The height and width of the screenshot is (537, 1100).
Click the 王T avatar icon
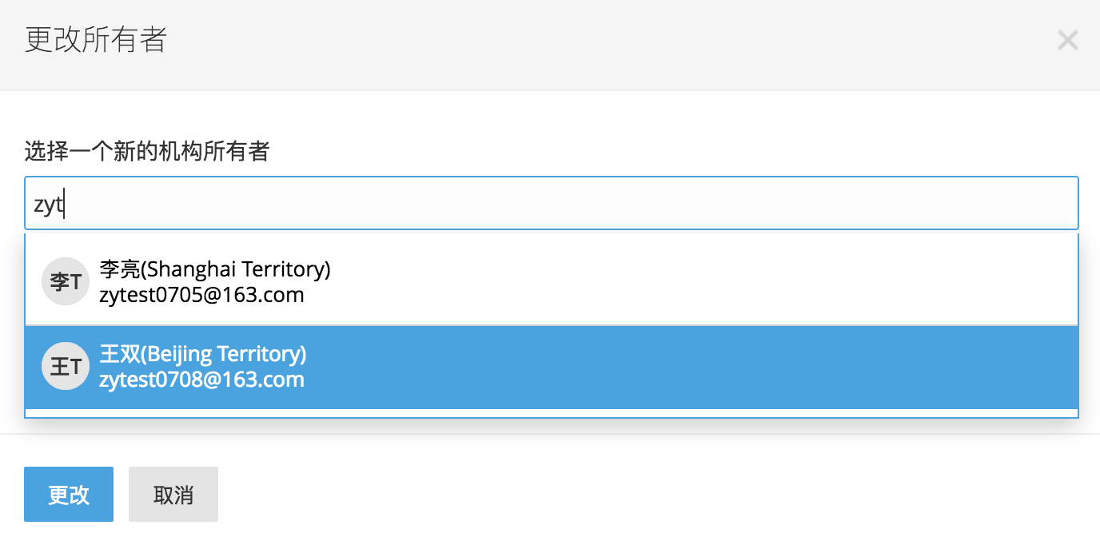pos(65,367)
